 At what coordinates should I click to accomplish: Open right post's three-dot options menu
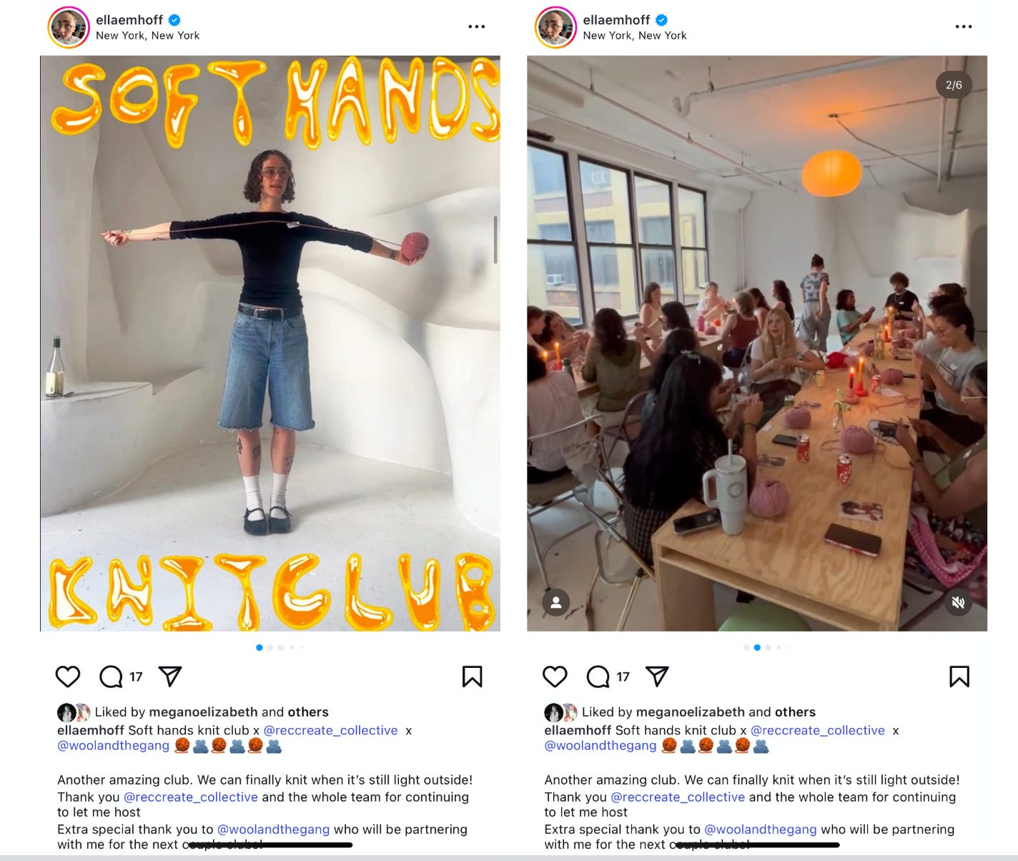(x=964, y=26)
